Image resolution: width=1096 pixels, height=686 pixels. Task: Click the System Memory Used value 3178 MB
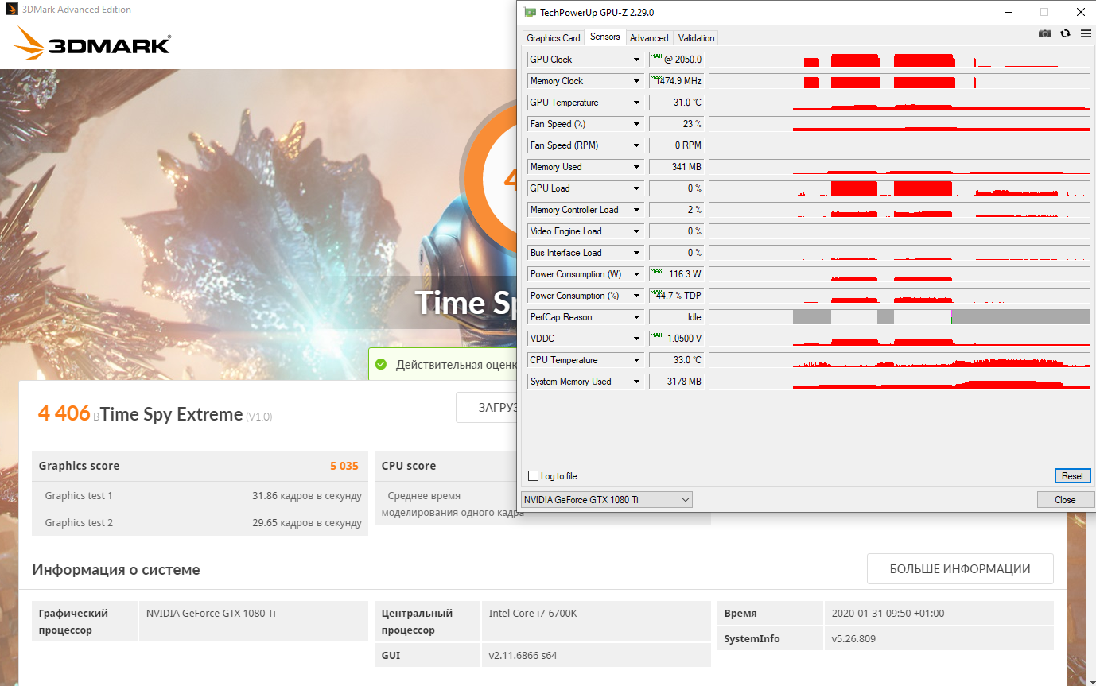point(676,382)
